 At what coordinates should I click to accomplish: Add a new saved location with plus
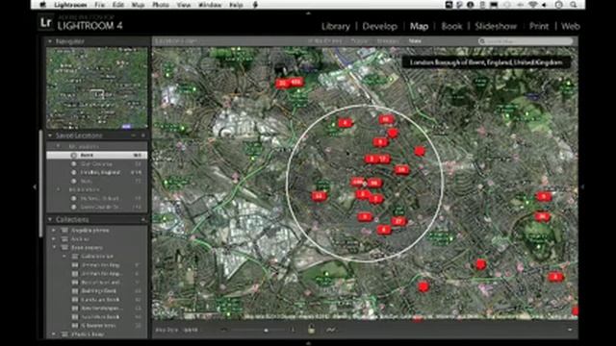[x=143, y=136]
